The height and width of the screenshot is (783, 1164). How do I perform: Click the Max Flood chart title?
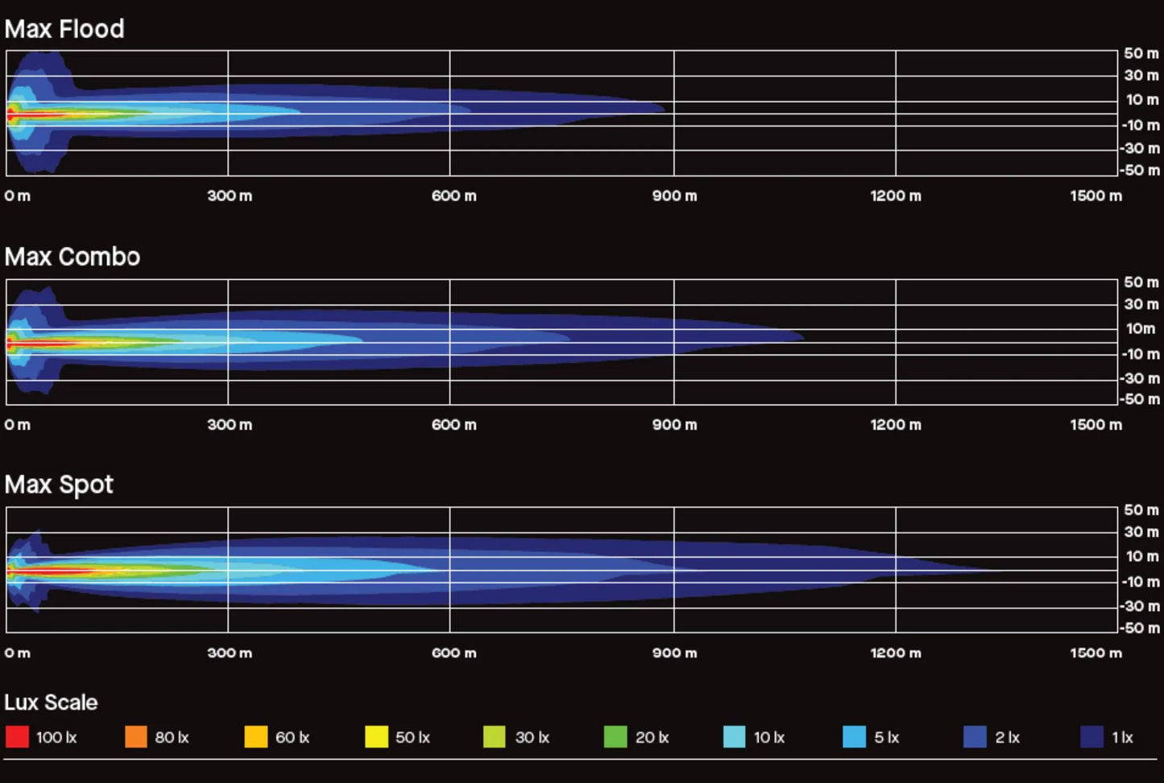pos(64,29)
